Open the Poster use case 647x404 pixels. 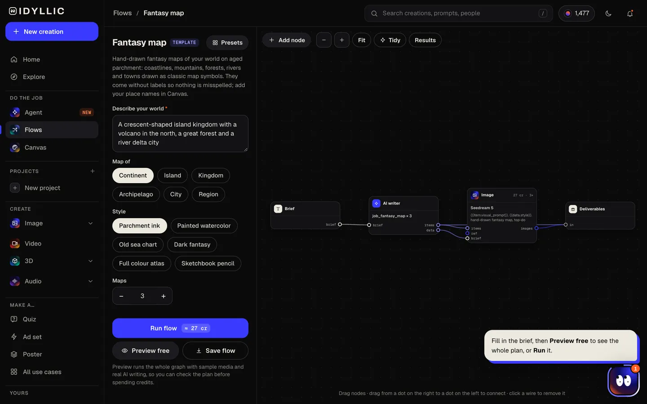click(52, 354)
